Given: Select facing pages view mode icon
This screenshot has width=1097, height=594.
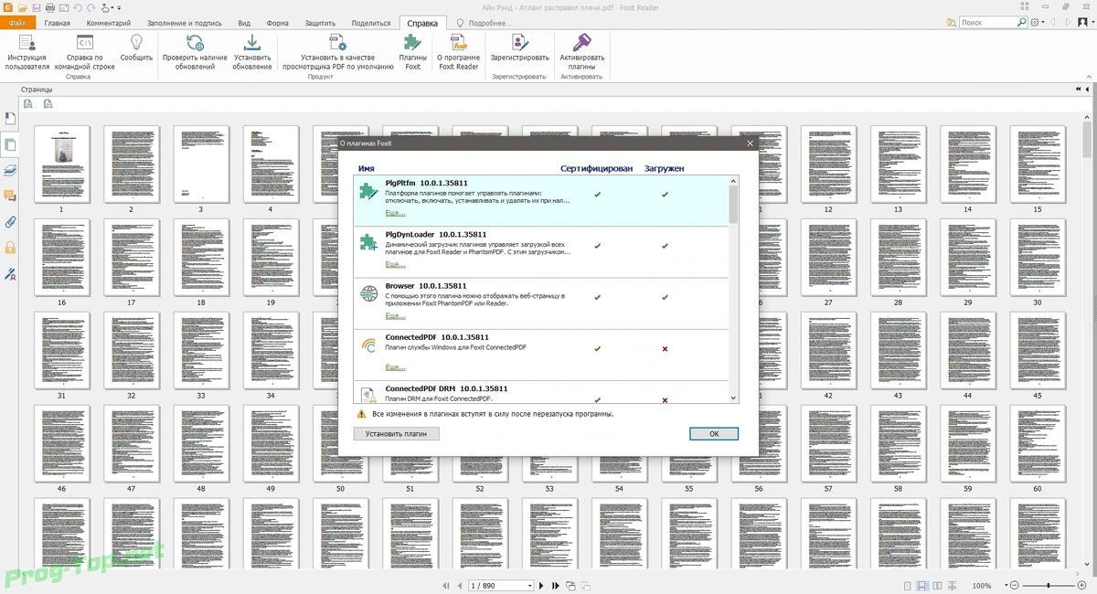Looking at the screenshot, I should 937,586.
